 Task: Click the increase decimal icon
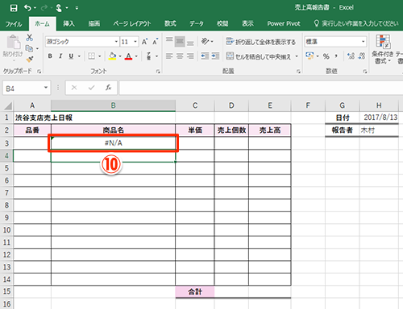click(x=351, y=56)
